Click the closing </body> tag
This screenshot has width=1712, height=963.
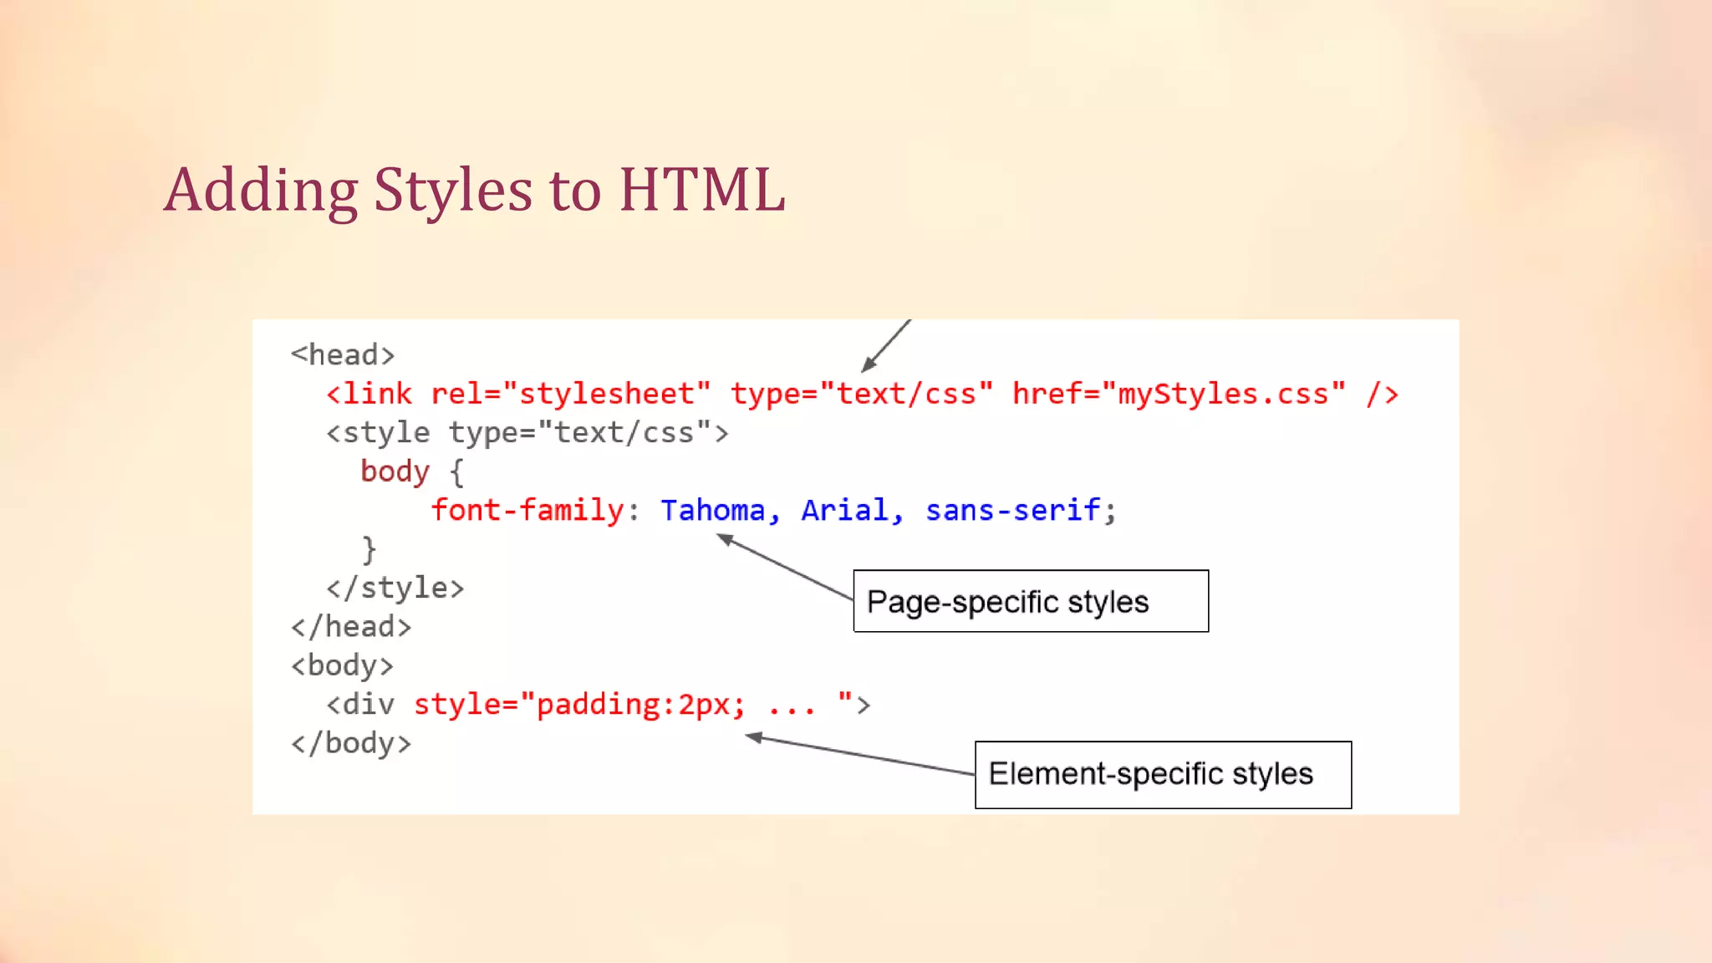[351, 743]
